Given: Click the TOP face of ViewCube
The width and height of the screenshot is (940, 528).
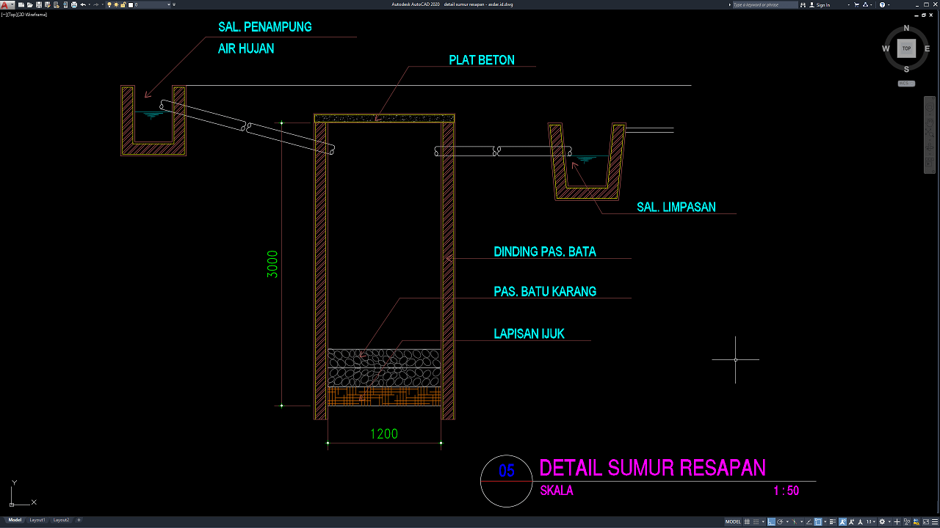Looking at the screenshot, I should 906,48.
